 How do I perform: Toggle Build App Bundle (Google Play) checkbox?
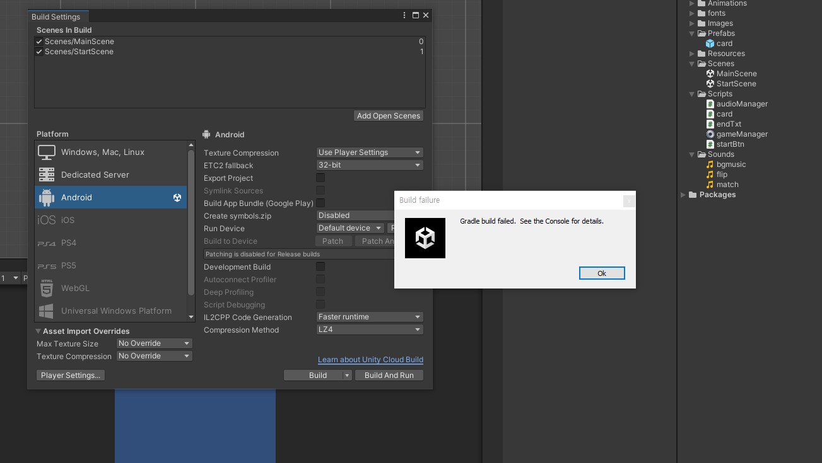coord(320,203)
